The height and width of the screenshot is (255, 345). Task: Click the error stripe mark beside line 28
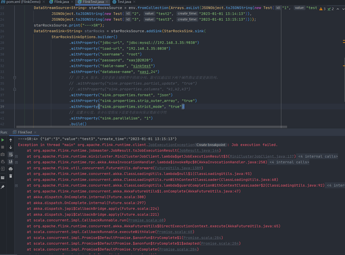343,41
